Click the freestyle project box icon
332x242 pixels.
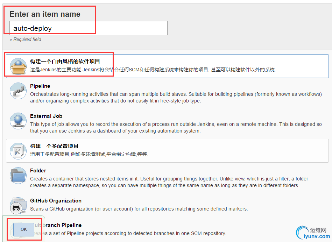[18, 66]
